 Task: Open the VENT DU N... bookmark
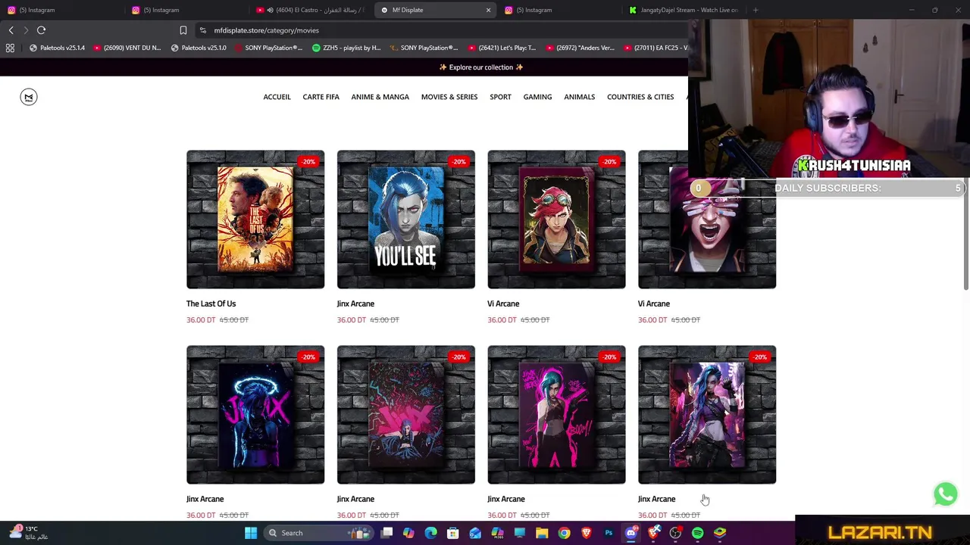pyautogui.click(x=127, y=48)
